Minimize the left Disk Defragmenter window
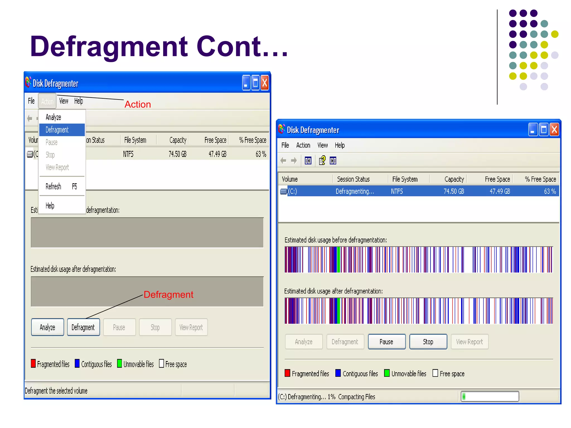This screenshot has width=571, height=428. pyautogui.click(x=246, y=83)
